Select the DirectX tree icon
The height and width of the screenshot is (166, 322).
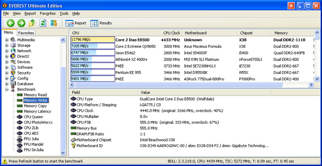click(13, 56)
